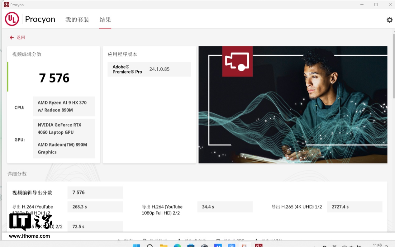This screenshot has height=247, width=395.
Task: Click the large 7 576 overall score
Action: point(54,78)
